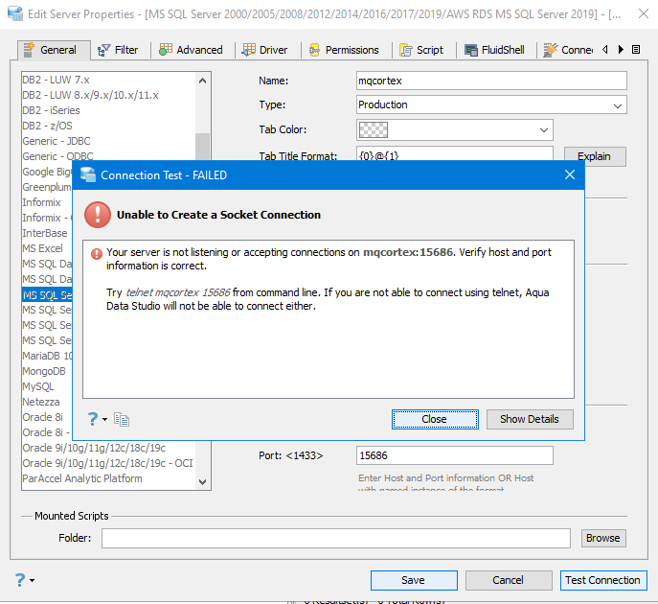
Task: Click the Advanced tab icon
Action: pos(166,50)
